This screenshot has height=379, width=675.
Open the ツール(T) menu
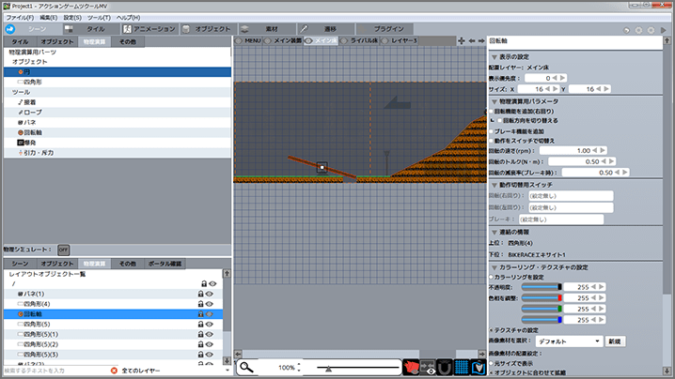[99, 17]
